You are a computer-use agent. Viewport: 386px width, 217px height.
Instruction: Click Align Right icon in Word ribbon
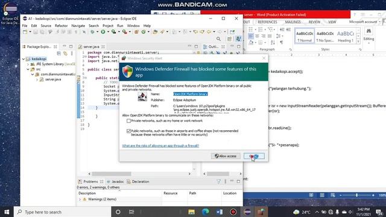(x=264, y=36)
